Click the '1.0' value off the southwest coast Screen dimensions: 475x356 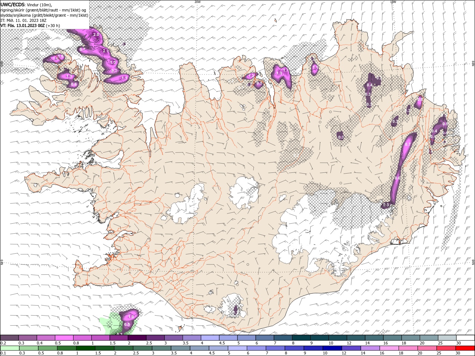pos(131,317)
